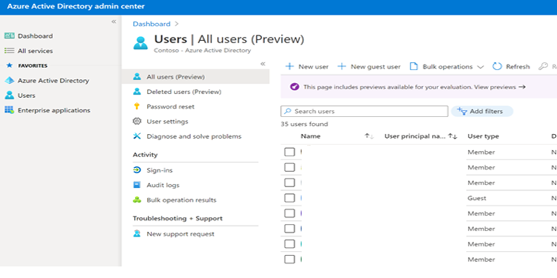Click Add filters button
Screen dimensions: 557x278
coord(482,111)
